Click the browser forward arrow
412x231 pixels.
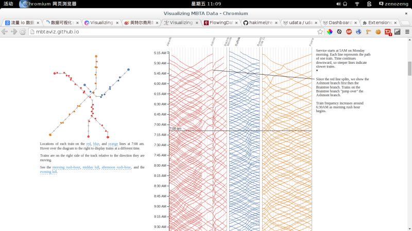[x=14, y=32]
